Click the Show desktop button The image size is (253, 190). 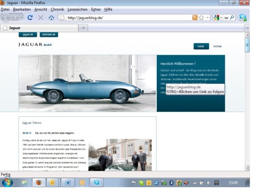coord(248,182)
